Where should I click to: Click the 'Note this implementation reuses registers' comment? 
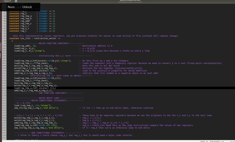[x=94, y=36]
